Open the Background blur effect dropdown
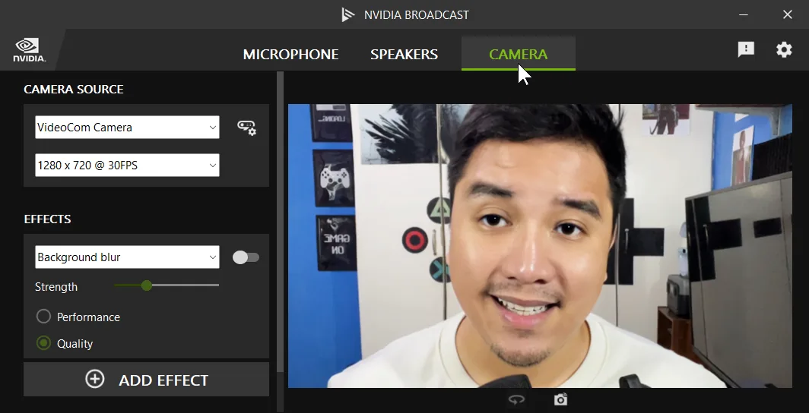This screenshot has width=809, height=413. pyautogui.click(x=127, y=257)
